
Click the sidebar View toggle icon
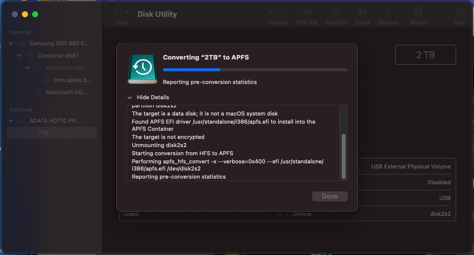[x=118, y=12]
